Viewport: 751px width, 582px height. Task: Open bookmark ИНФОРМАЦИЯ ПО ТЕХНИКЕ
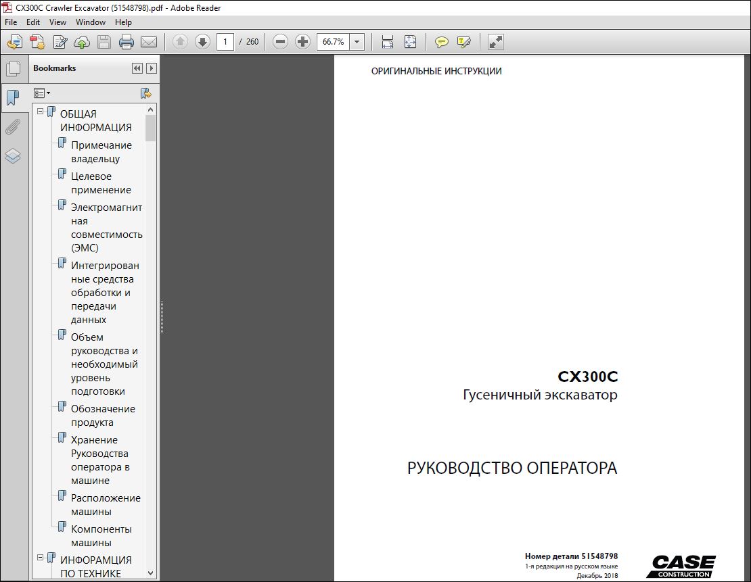coord(95,566)
